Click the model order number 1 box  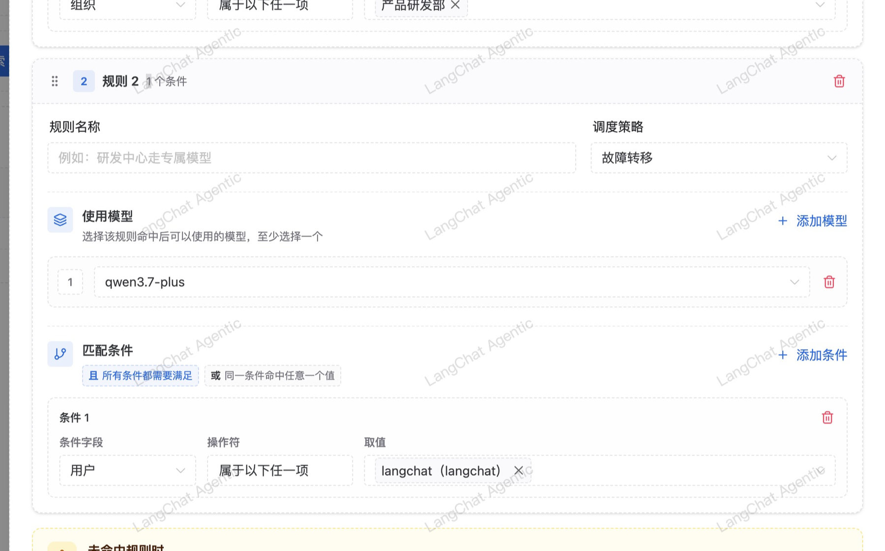pos(70,282)
